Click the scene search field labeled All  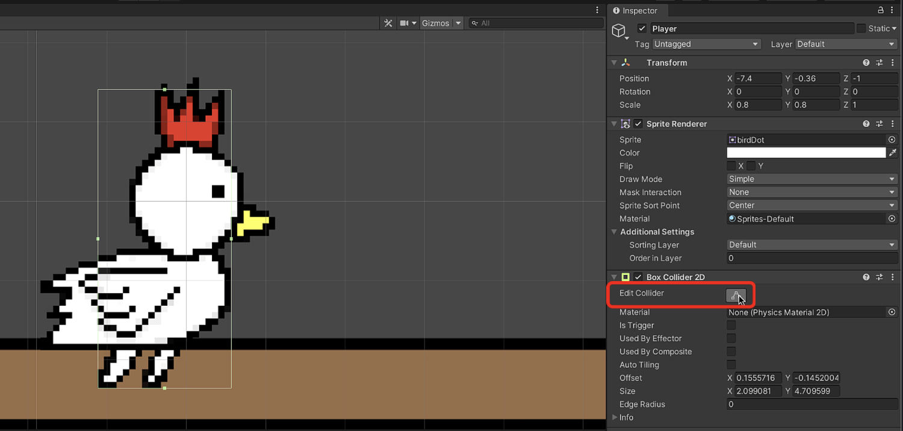coord(536,23)
